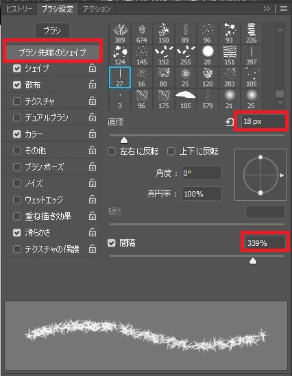The width and height of the screenshot is (292, 376).
Task: Switch to the アクション tab
Action: click(x=97, y=9)
